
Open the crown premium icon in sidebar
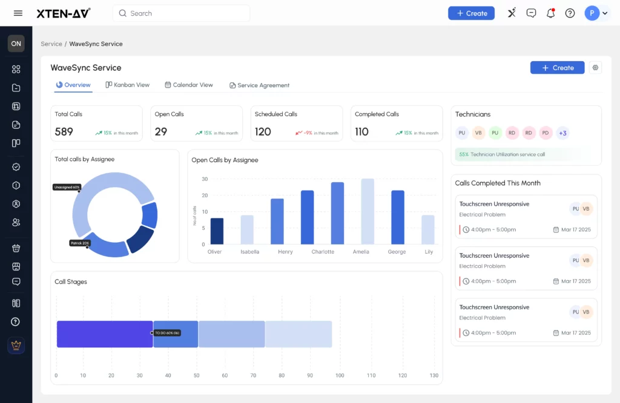tap(16, 346)
